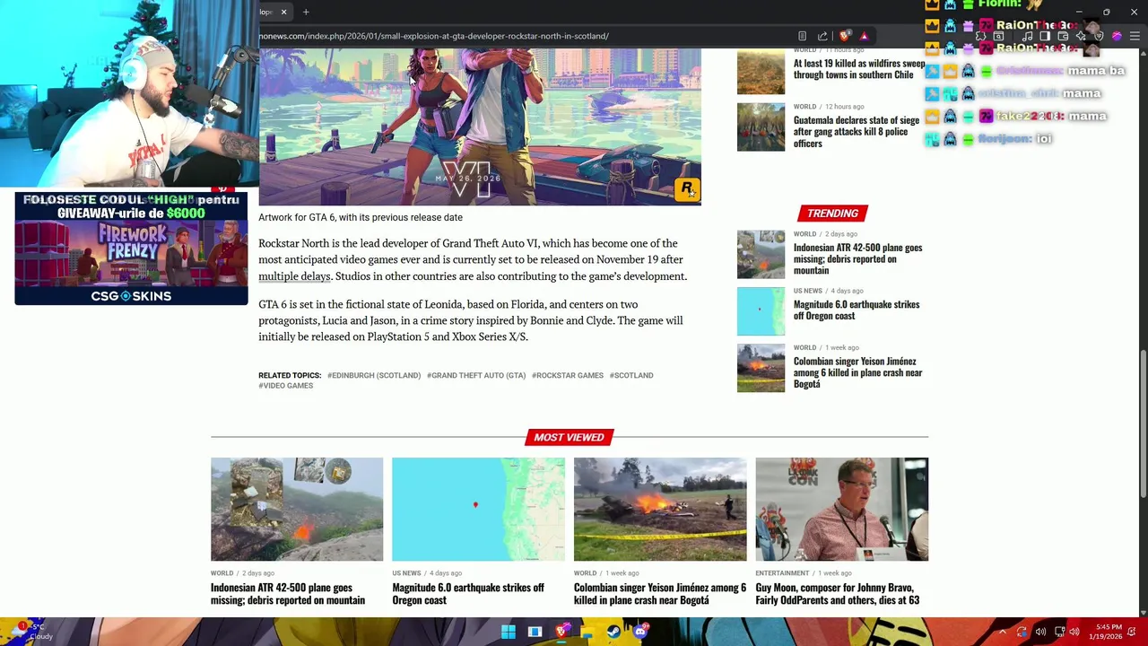Image resolution: width=1148 pixels, height=646 pixels.
Task: Click the CSG Skins Firework Frenzy banner
Action: pos(131,249)
